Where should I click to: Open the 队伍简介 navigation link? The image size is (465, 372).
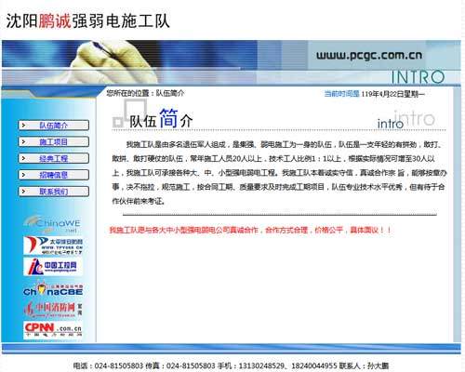tap(53, 126)
